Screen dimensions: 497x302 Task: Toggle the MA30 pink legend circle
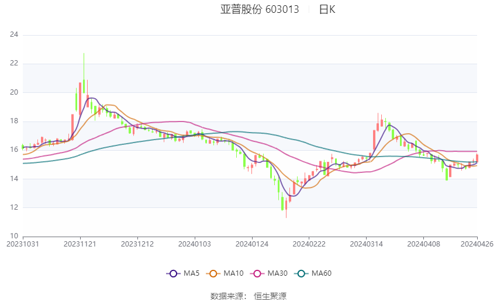coord(257,273)
